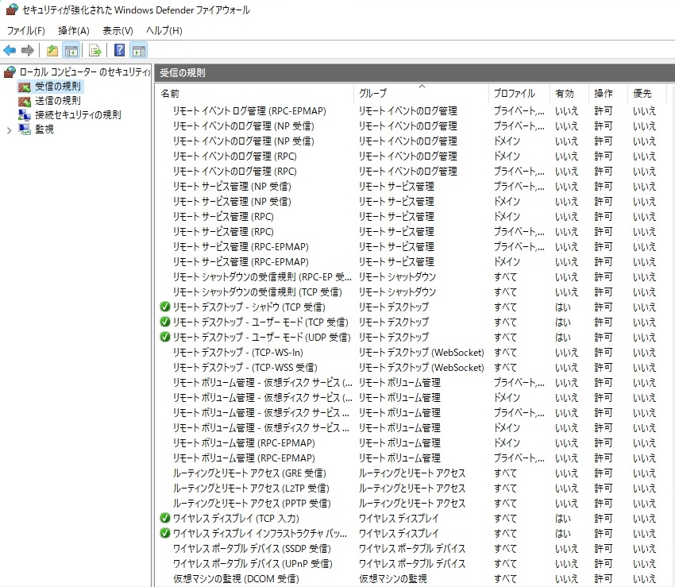675x587 pixels.
Task: Open the ファイル(F) menu
Action: (x=26, y=31)
